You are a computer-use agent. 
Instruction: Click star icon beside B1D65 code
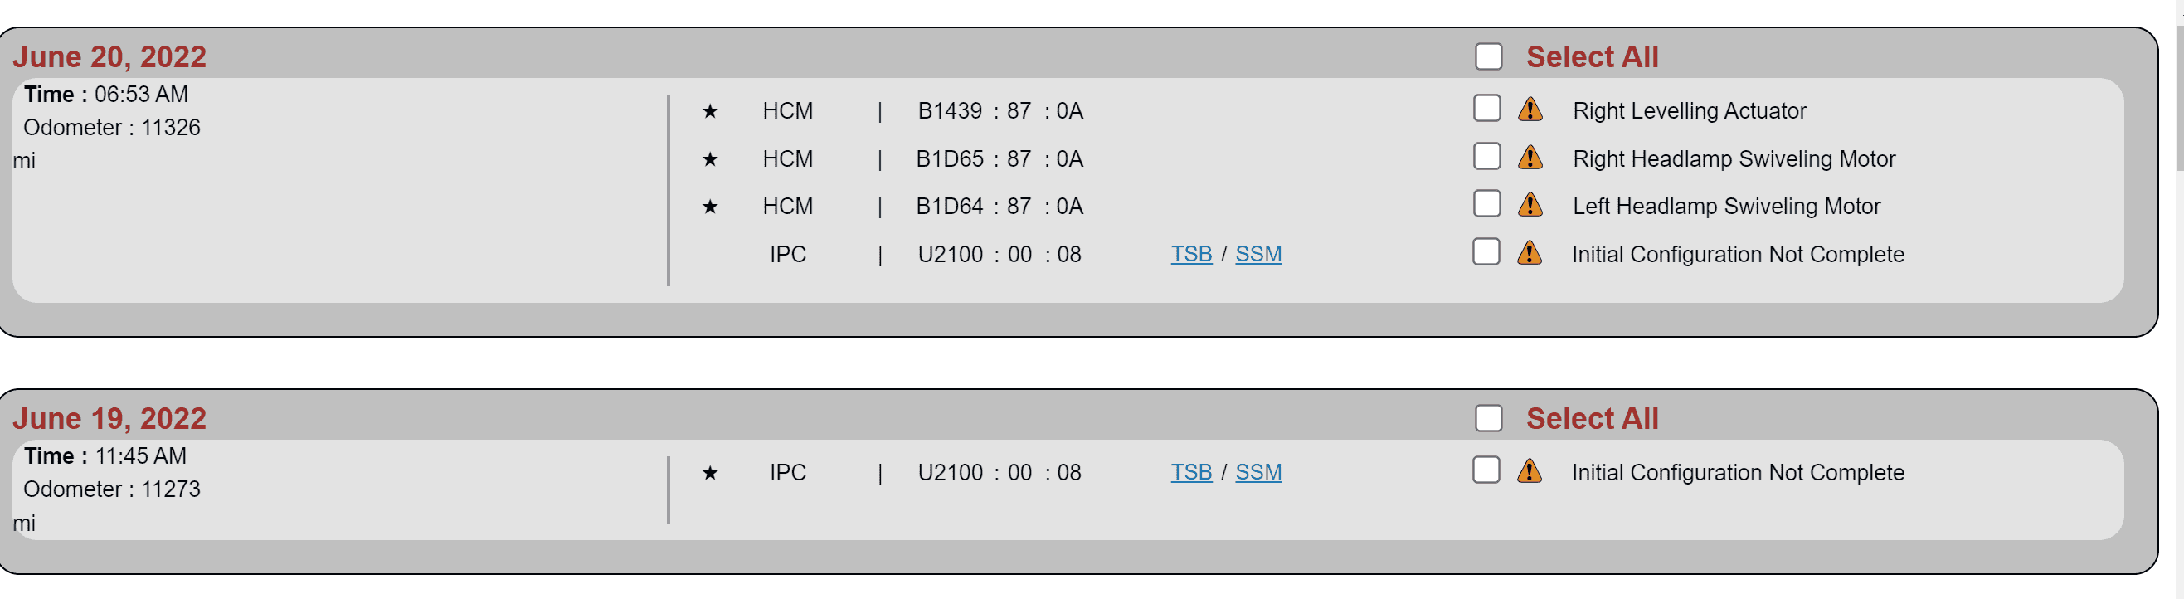[x=710, y=159]
